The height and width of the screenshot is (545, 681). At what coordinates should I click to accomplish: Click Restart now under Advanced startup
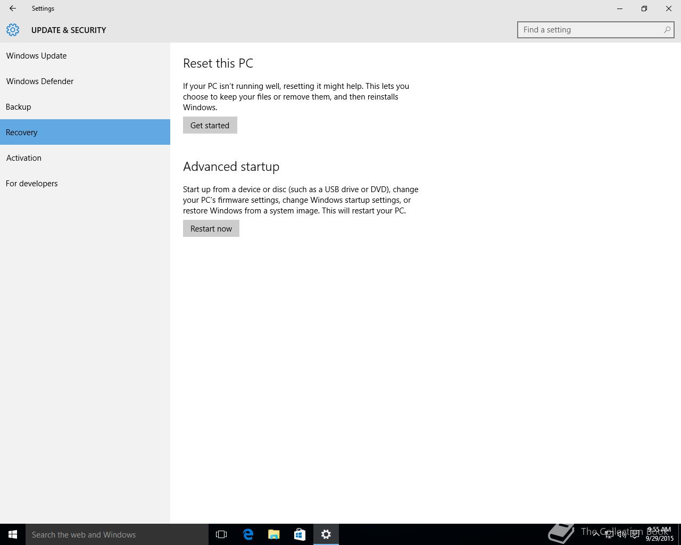(211, 228)
